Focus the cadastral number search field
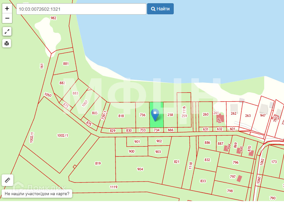The width and height of the screenshot is (284, 202). click(x=81, y=9)
